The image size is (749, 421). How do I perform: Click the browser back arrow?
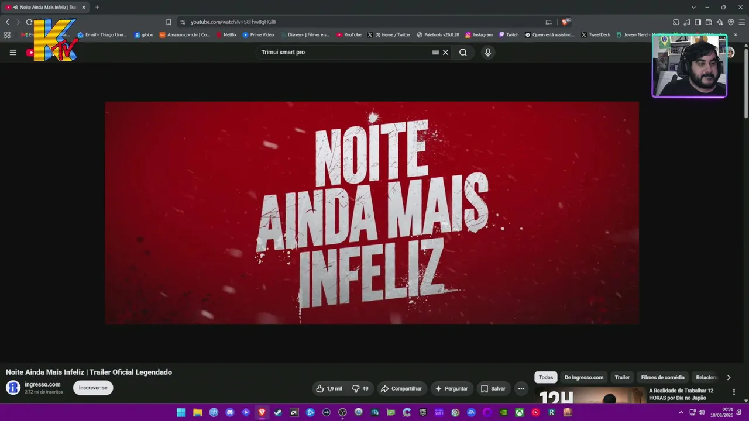click(x=7, y=22)
